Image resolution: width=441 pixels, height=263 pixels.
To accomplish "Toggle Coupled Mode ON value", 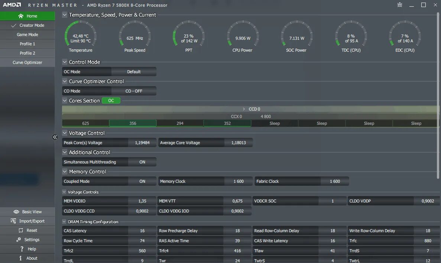I will click(142, 181).
